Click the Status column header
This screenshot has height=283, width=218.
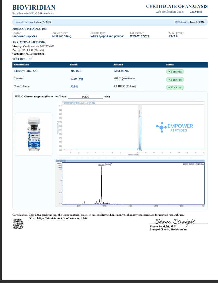[x=170, y=65]
